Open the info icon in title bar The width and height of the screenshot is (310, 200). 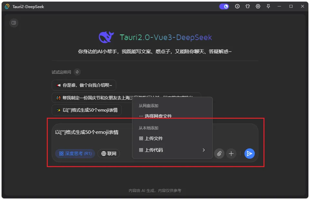click(x=237, y=6)
